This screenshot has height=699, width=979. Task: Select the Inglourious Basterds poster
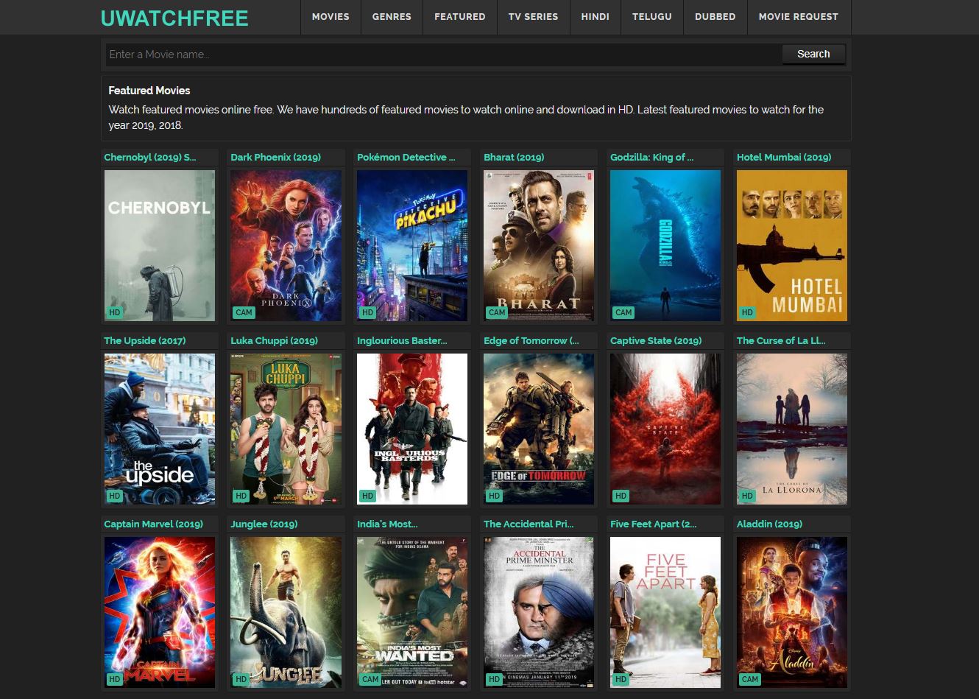click(412, 429)
